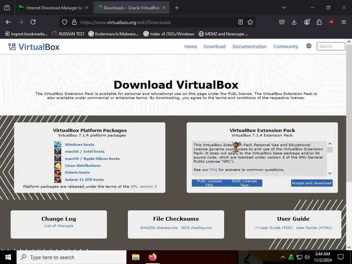Click the uBlock Origin extension icon
352x264 pixels.
tap(331, 22)
